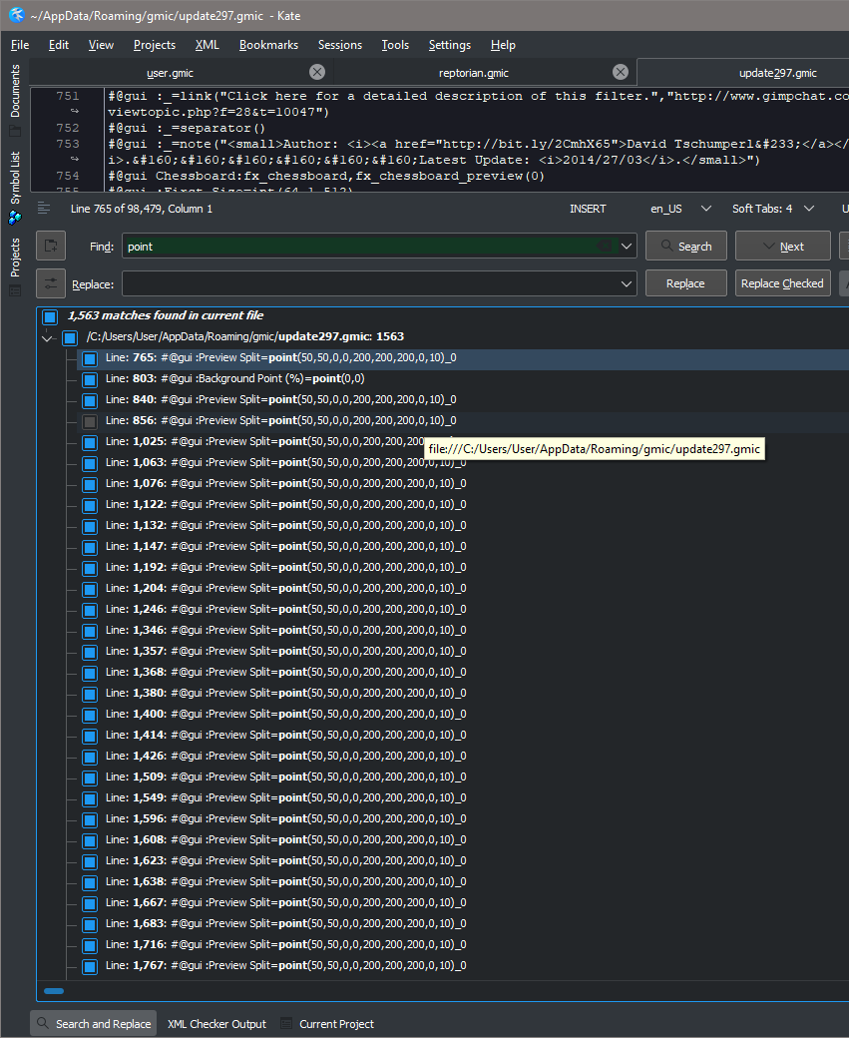Uncheck the Line 765 search result
Viewport: 849px width, 1038px height.
(90, 358)
